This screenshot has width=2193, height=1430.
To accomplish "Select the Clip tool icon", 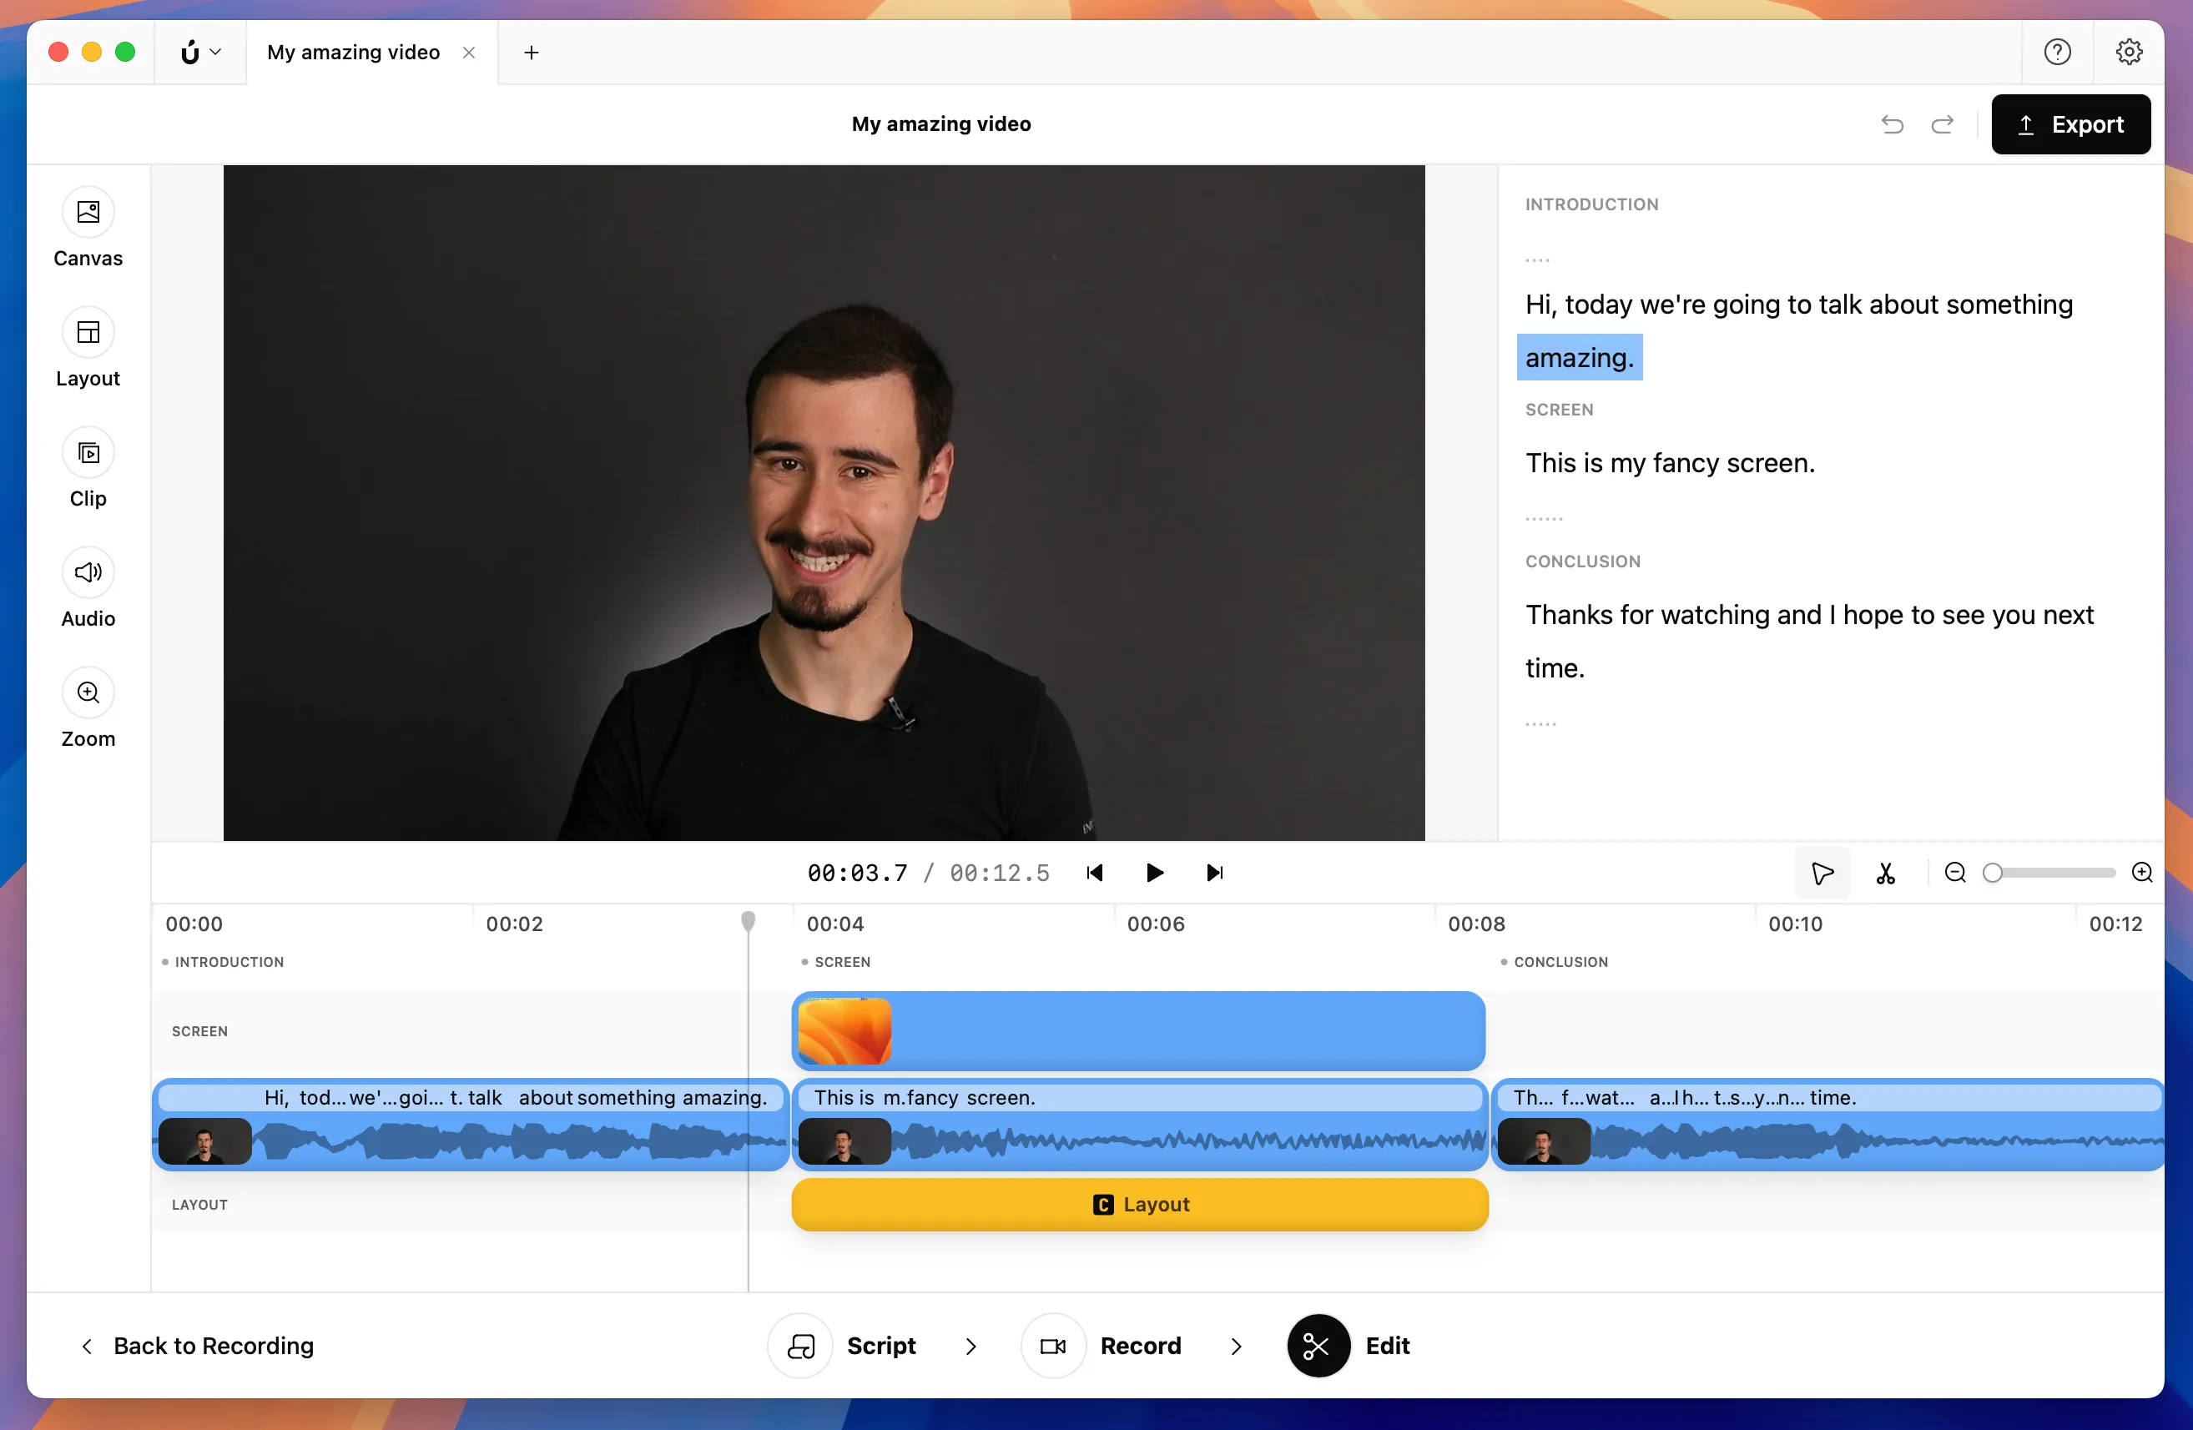I will coord(88,452).
